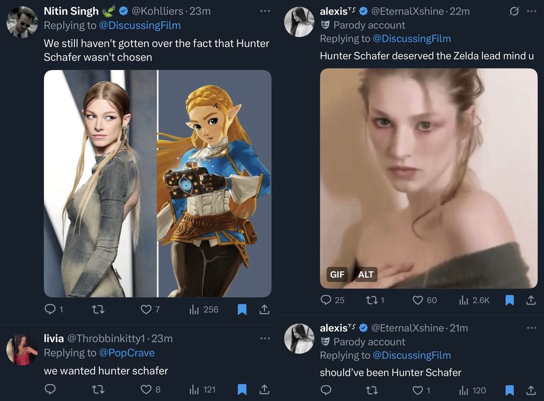The image size is (544, 401).
Task: Like Nitin Singh's tweet with 7 likes
Action: point(146,309)
